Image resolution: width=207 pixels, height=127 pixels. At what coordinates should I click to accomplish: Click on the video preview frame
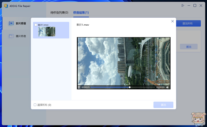tap(124, 61)
